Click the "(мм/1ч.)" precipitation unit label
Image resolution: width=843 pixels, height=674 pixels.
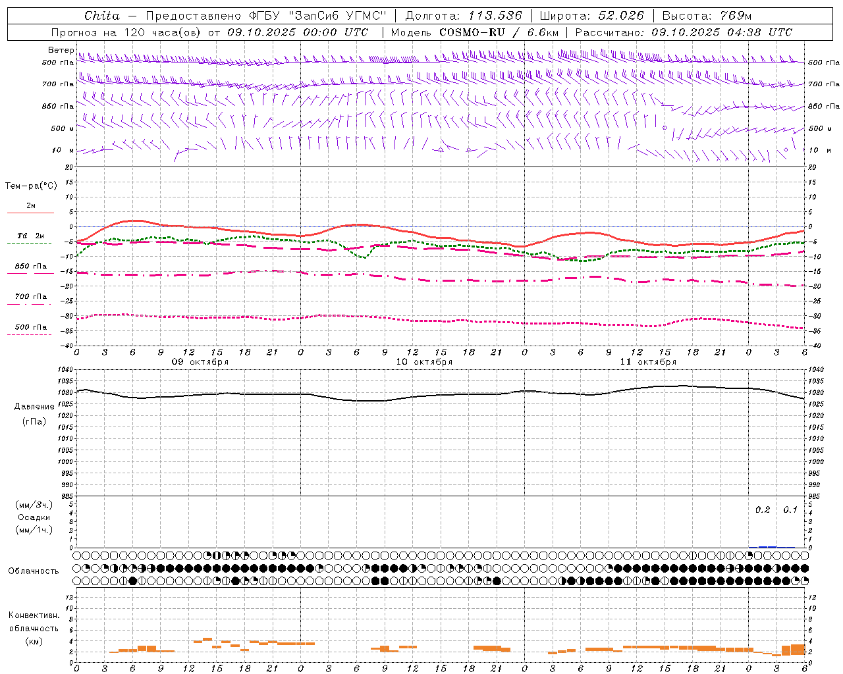[34, 530]
